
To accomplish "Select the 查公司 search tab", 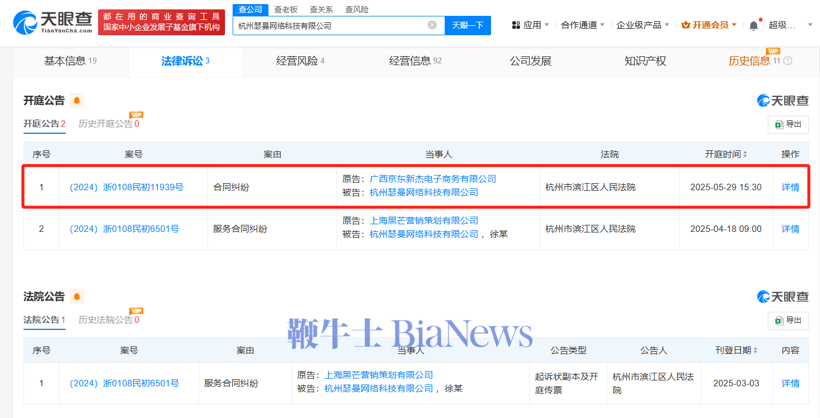I will click(x=250, y=9).
